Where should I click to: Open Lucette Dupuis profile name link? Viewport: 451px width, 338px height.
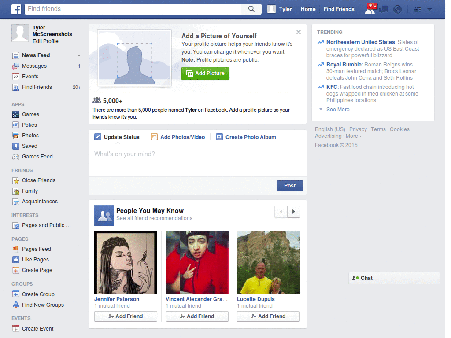point(256,299)
